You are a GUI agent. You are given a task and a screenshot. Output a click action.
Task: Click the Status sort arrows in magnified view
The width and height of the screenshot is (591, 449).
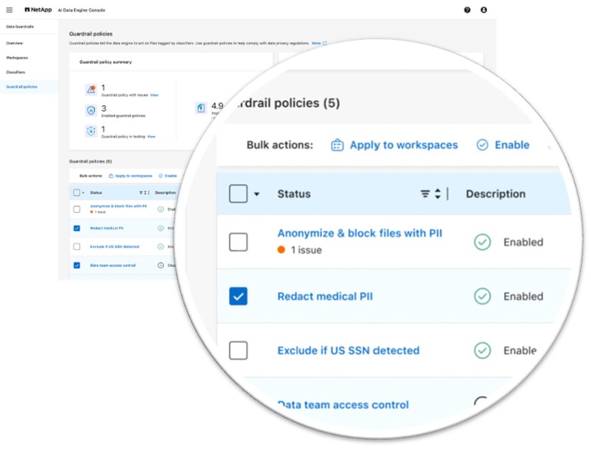(438, 194)
